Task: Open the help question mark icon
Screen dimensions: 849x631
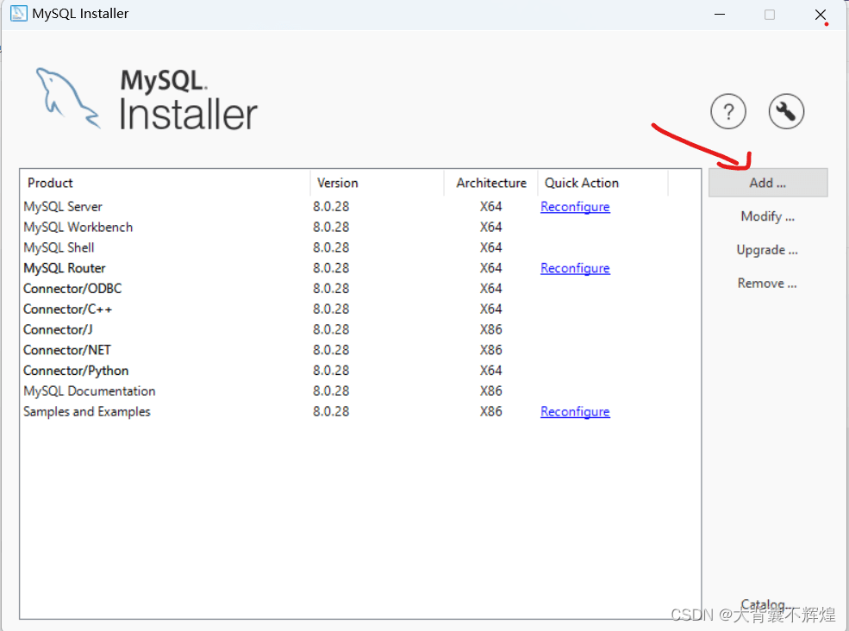Action: click(x=728, y=112)
